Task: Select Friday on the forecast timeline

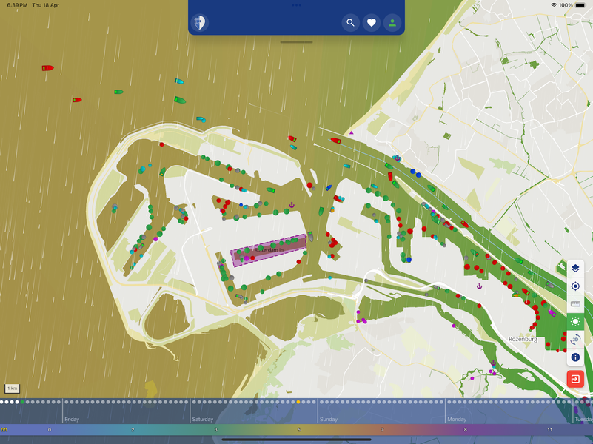Action: 72,419
